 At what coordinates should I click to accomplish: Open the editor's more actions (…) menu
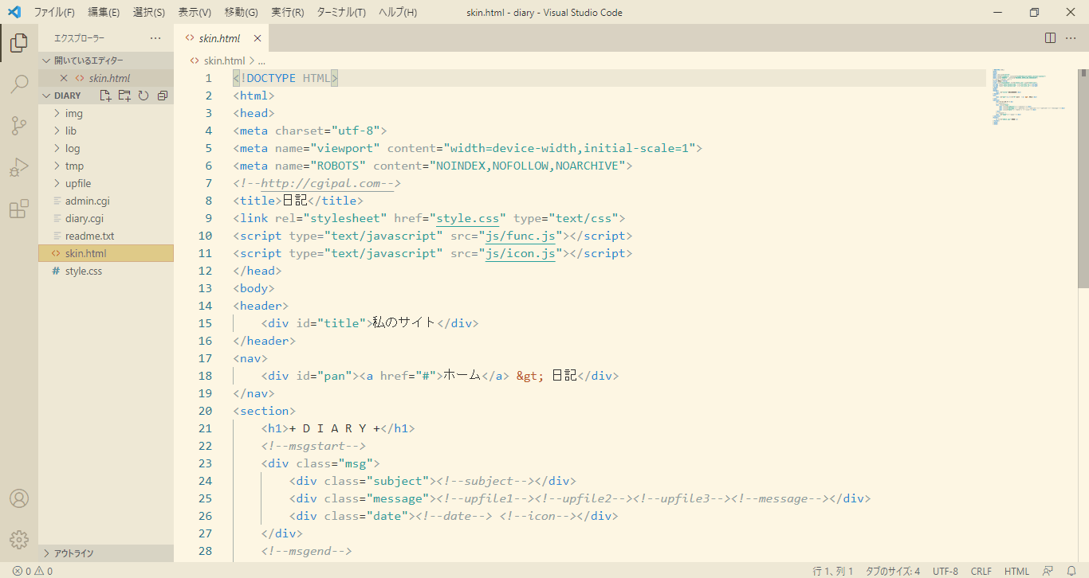coord(1071,38)
